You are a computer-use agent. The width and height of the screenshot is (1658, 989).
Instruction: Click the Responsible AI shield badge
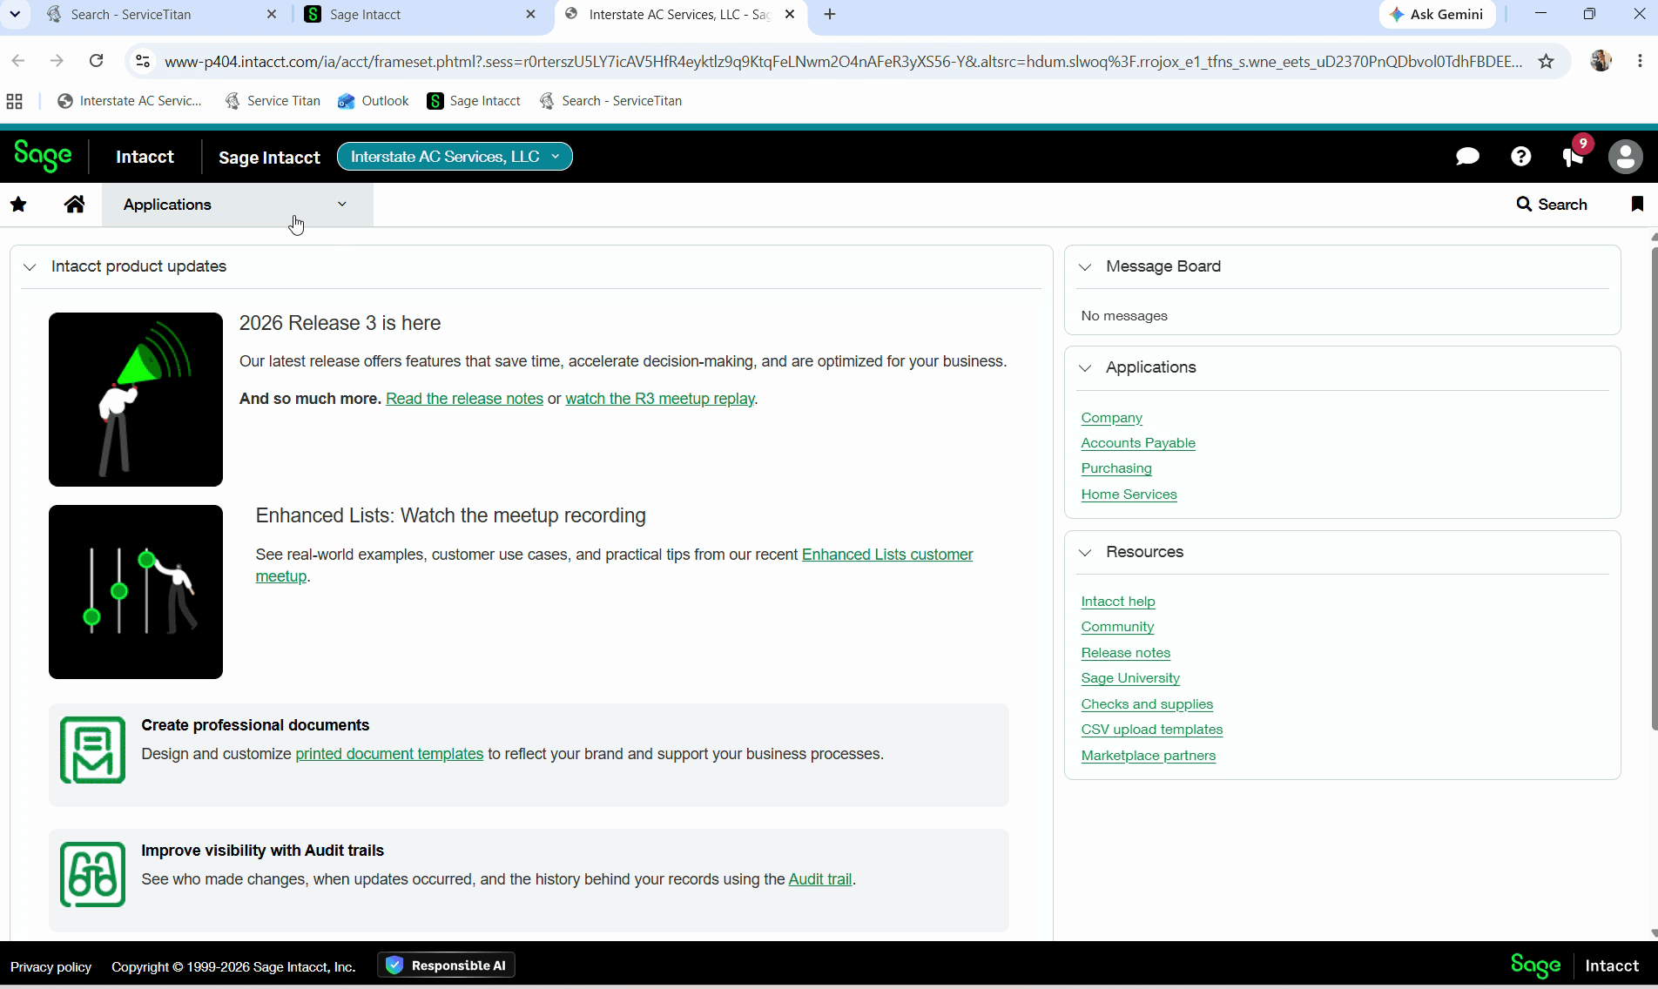pos(446,965)
